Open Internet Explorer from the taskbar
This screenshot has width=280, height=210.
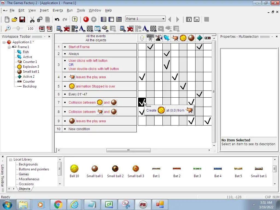click(74, 205)
